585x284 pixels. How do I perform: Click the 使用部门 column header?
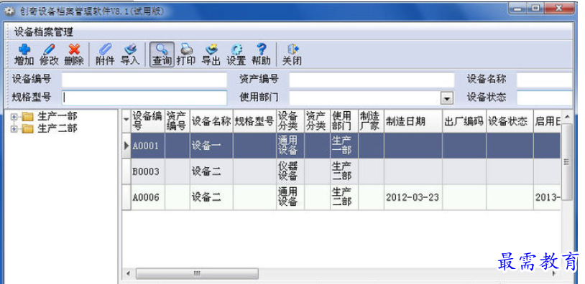344,121
